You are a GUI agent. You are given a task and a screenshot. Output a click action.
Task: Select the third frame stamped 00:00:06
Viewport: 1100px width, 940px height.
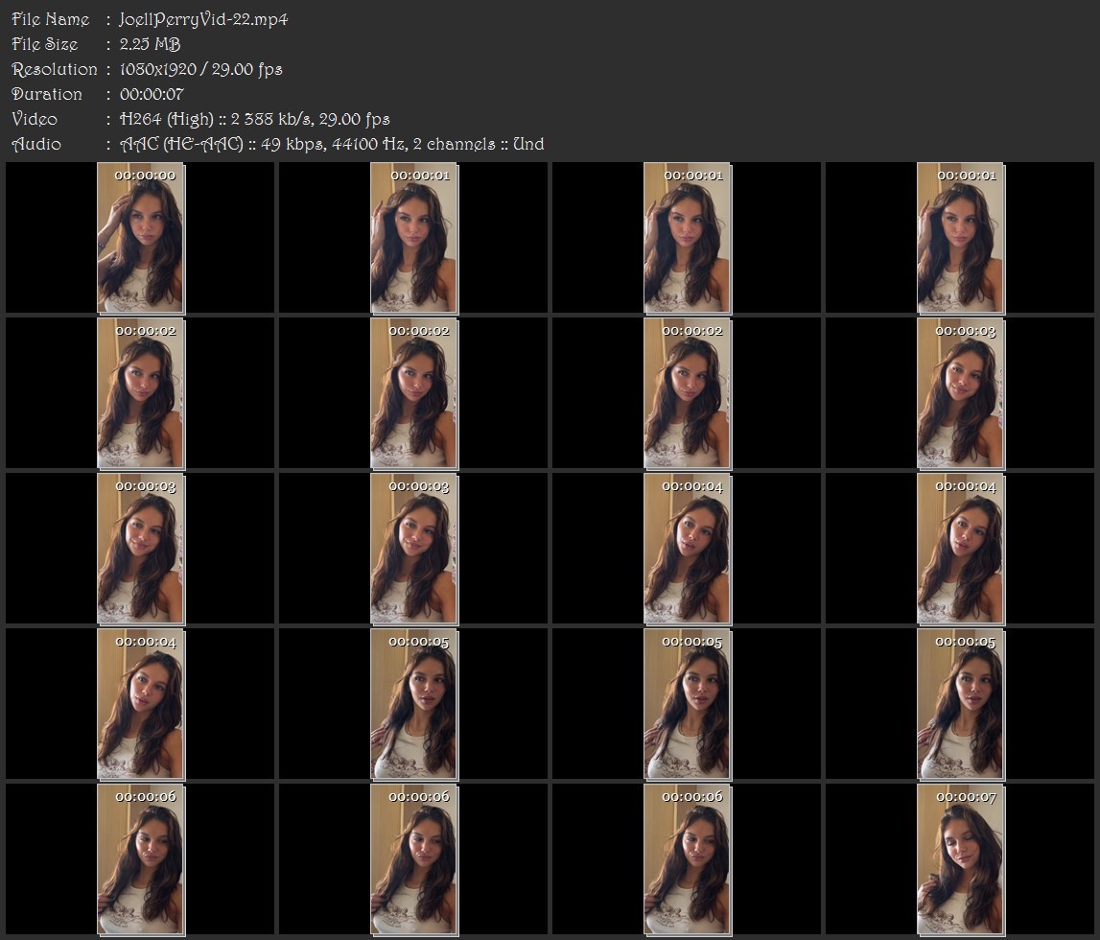(x=688, y=860)
